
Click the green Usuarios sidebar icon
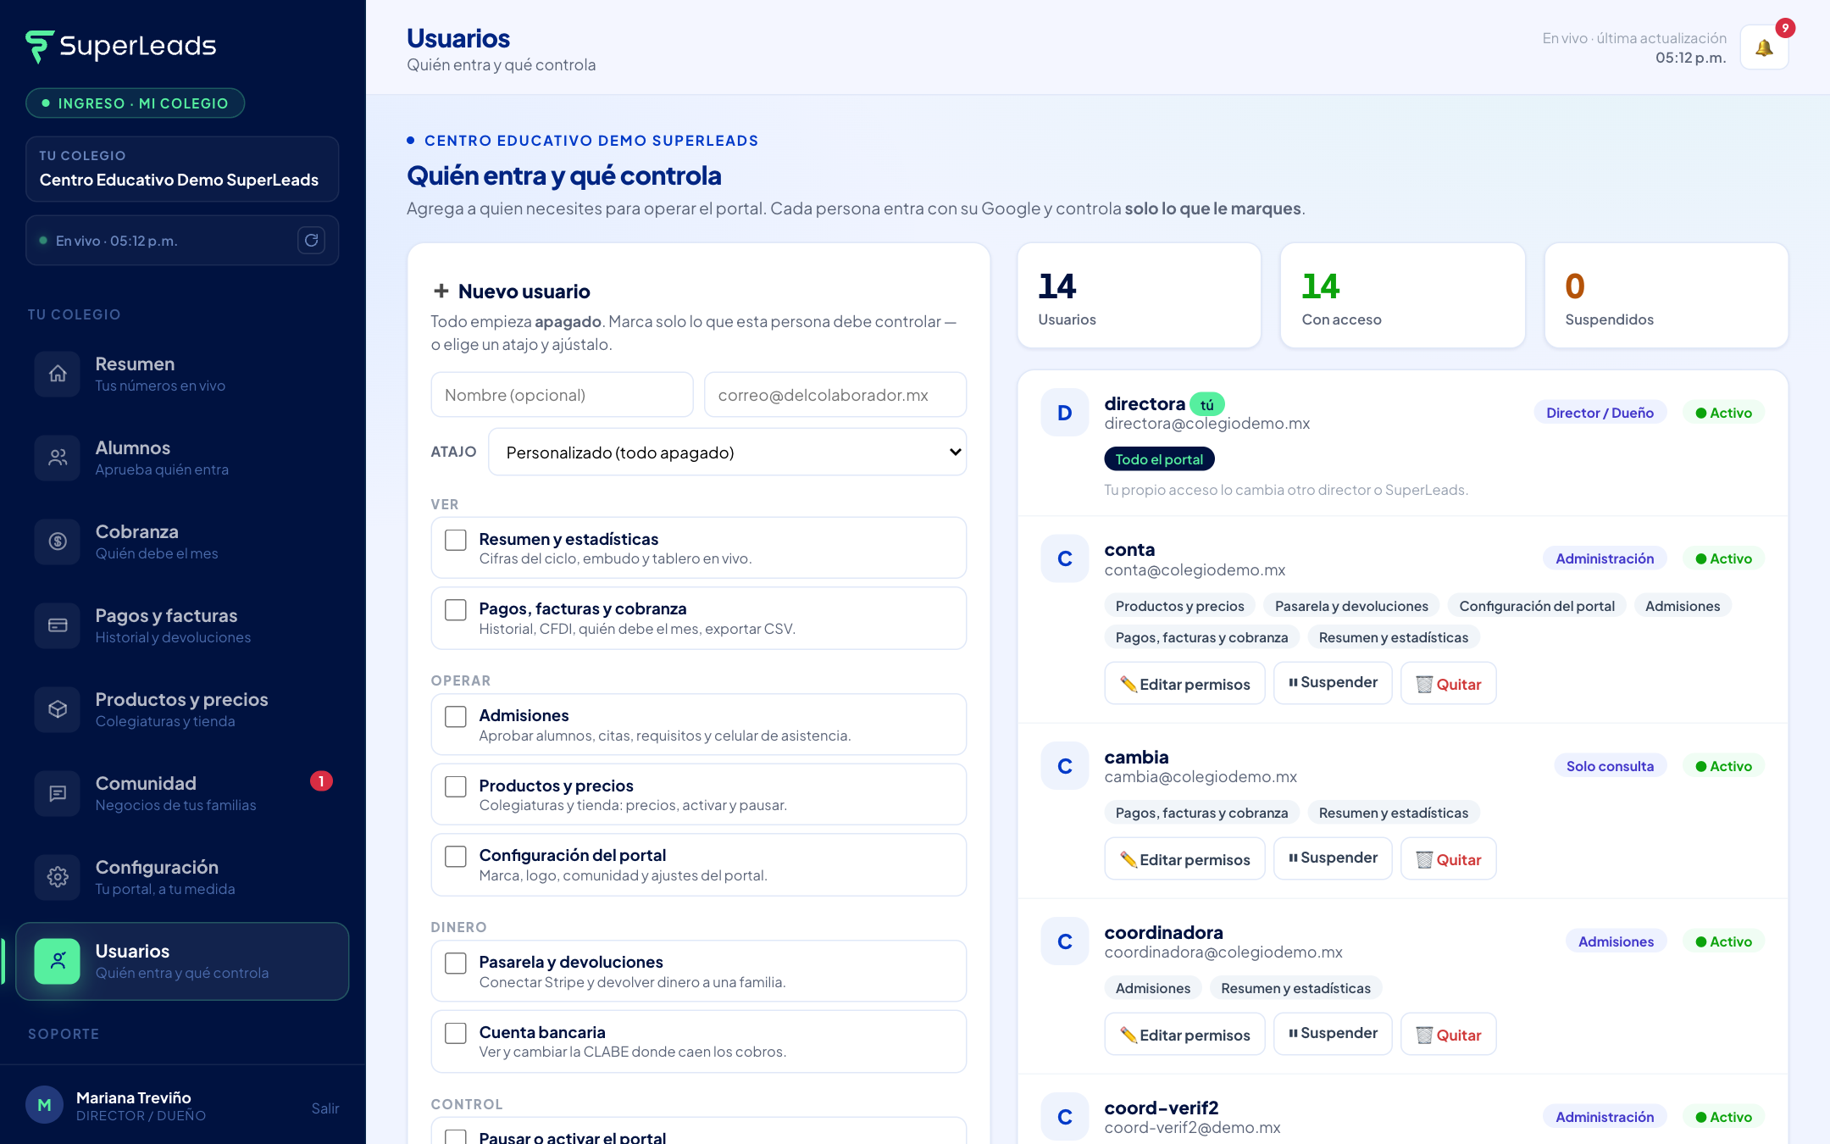[58, 961]
